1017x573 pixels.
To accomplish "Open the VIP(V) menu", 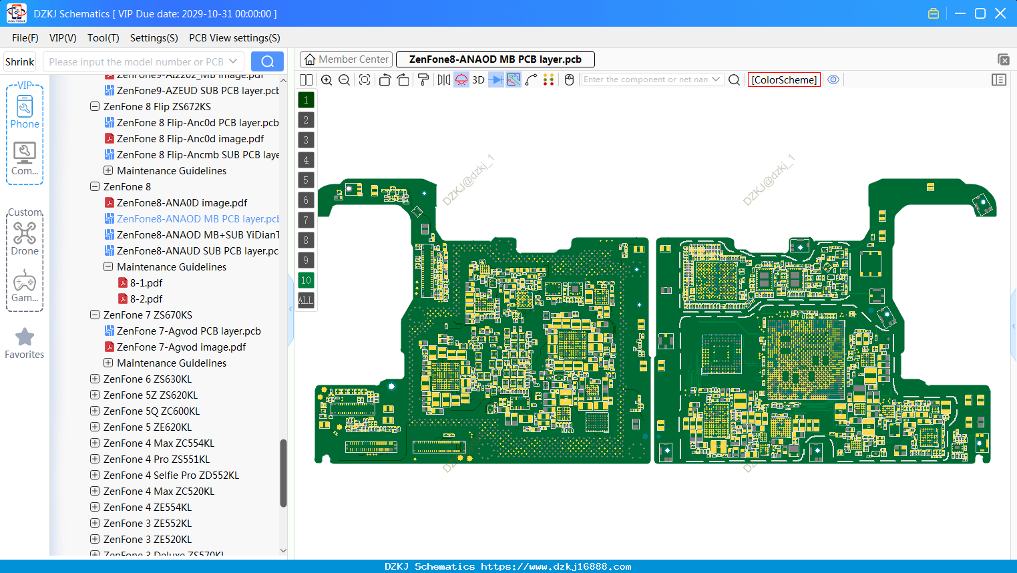I will tap(63, 38).
